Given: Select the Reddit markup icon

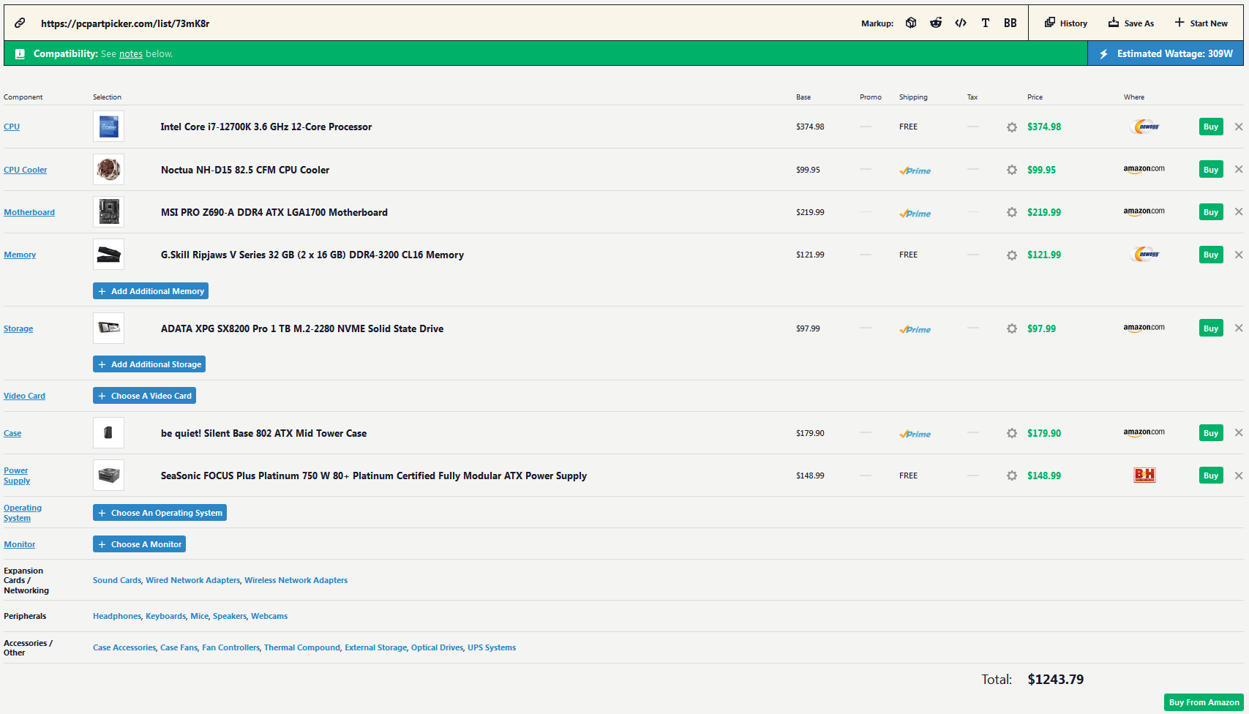Looking at the screenshot, I should (x=936, y=23).
